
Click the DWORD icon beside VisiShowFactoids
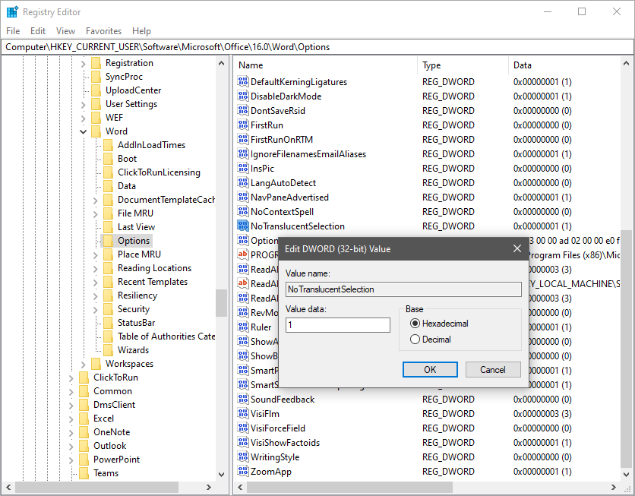[x=243, y=443]
